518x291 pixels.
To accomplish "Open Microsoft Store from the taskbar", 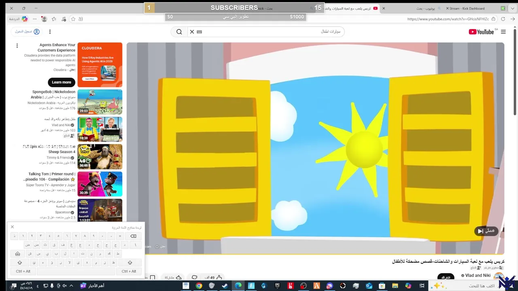I will click(382, 286).
